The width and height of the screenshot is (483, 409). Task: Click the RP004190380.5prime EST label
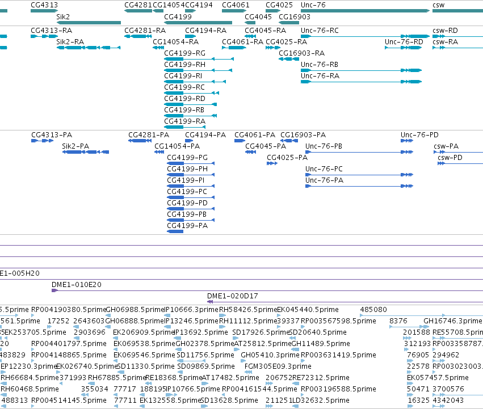tap(69, 310)
